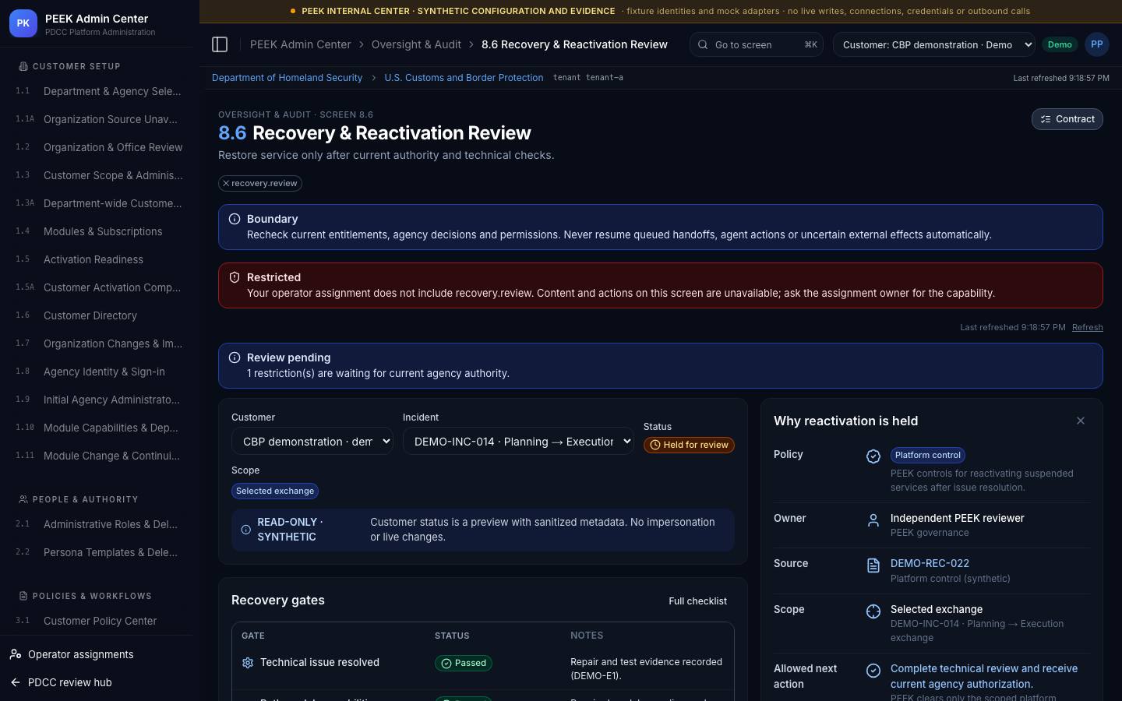This screenshot has width=1122, height=701.
Task: Click the info icon in the READ-ONLY SYNTHETIC banner
Action: pos(246,530)
